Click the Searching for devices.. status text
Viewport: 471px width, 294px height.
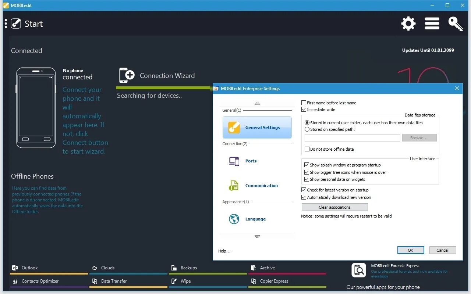tap(149, 96)
